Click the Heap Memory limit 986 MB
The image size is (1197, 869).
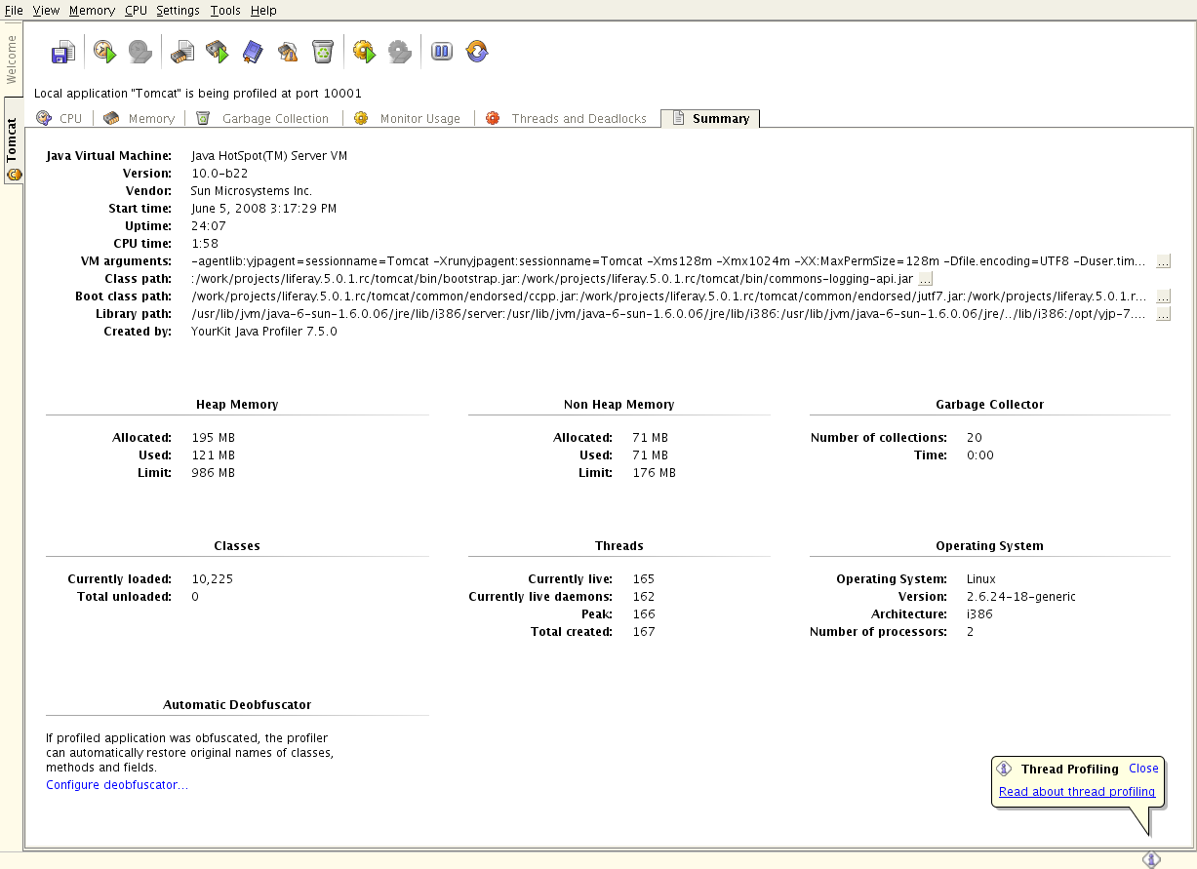click(x=213, y=473)
